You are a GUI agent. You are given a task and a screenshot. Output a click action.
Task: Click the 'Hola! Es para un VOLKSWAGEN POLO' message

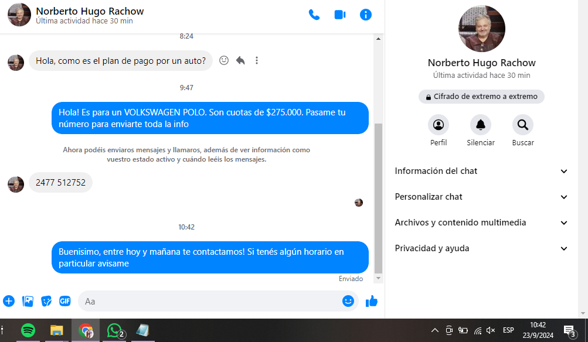pos(210,118)
